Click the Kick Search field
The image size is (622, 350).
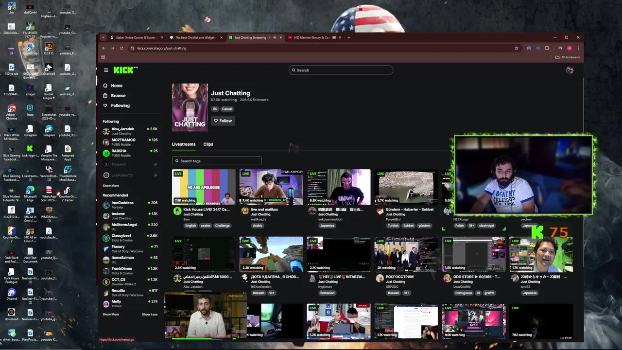341,70
